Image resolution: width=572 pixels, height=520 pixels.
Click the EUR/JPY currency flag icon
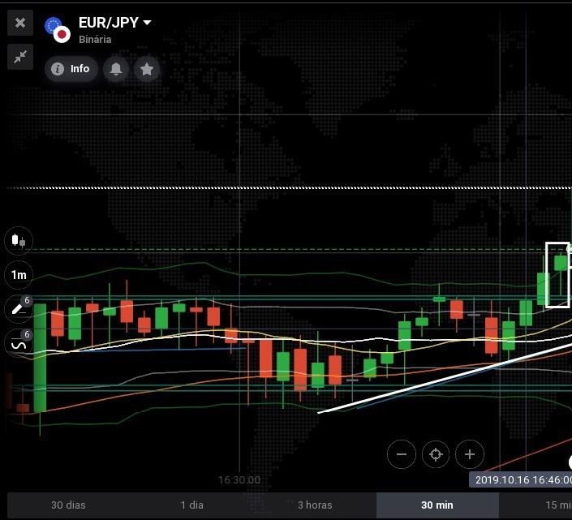(x=58, y=30)
